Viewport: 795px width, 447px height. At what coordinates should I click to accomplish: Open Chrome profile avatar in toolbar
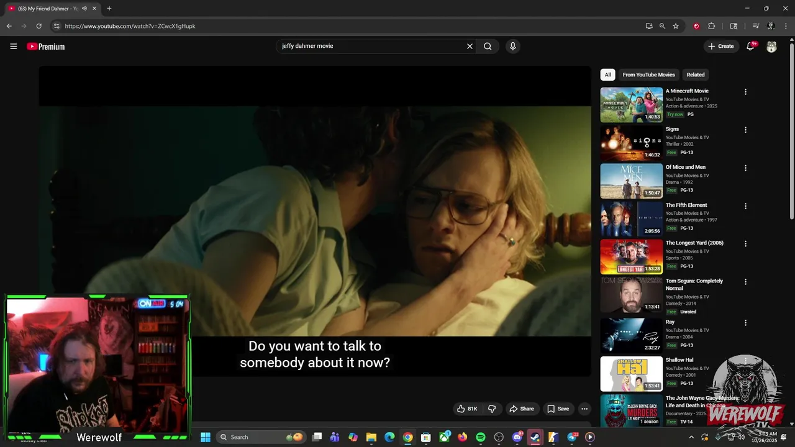pos(771,26)
